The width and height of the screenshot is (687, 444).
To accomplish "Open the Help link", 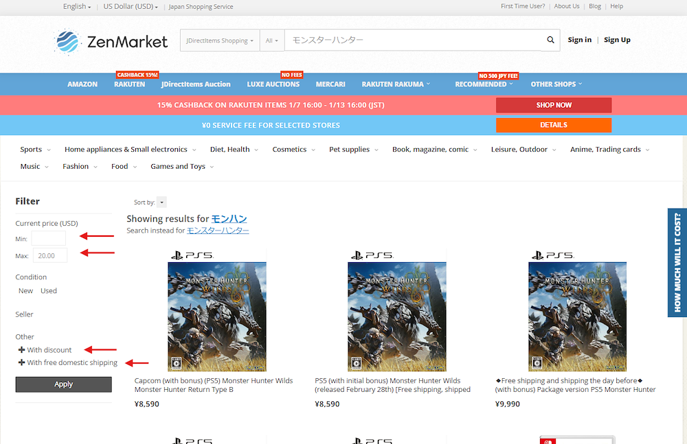I will (616, 6).
